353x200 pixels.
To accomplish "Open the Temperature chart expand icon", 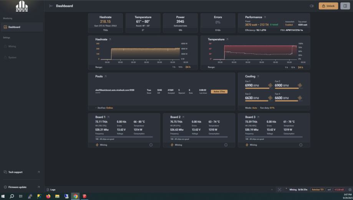I will click(227, 40).
